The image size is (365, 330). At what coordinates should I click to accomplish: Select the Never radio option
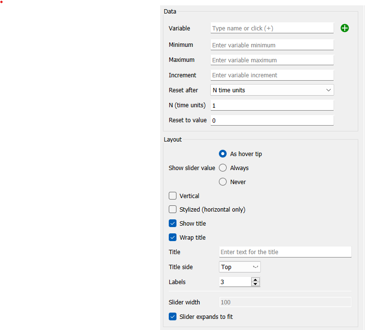tap(223, 182)
